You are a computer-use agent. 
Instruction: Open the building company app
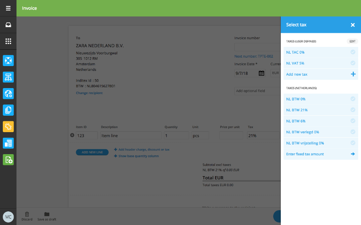(8, 143)
